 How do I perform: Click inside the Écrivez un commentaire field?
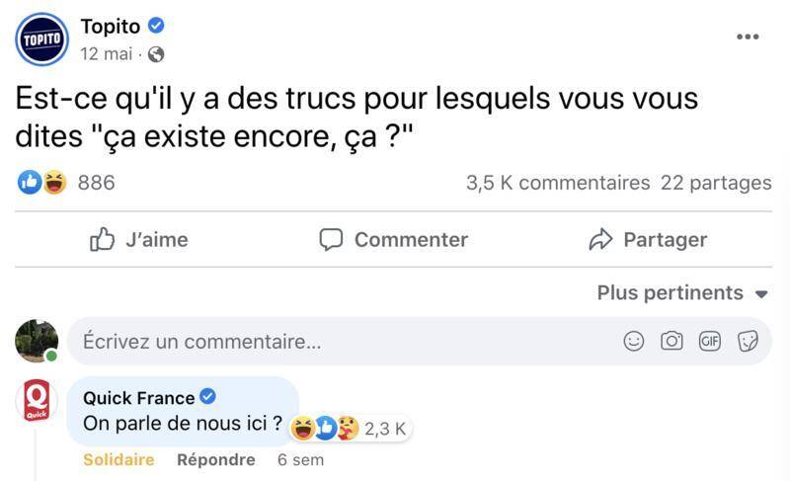pyautogui.click(x=336, y=342)
